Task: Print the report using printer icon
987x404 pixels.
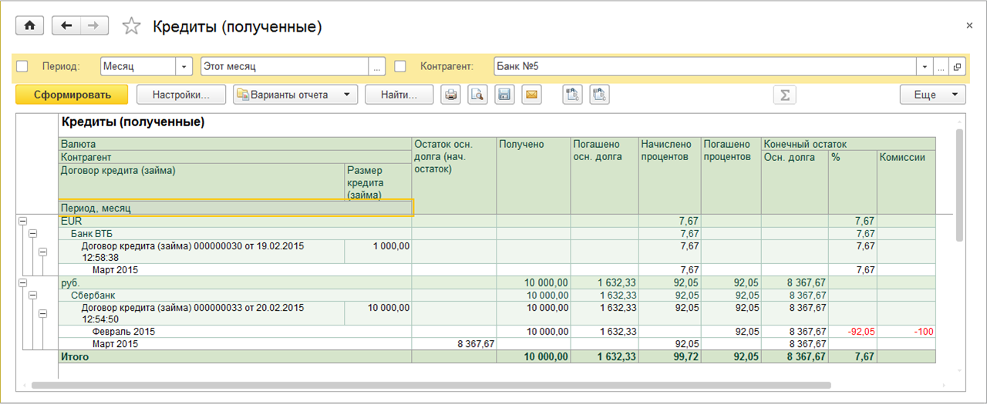Action: tap(451, 95)
